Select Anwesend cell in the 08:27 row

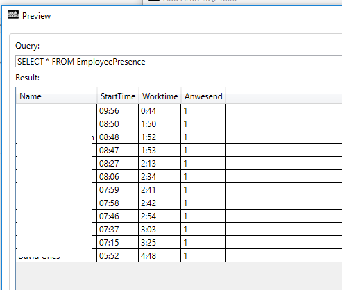[x=203, y=163]
